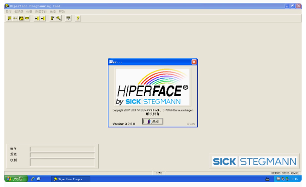This screenshot has height=187, width=306.
Task: Click the gray handshake toolbar icon
Action: coord(68,18)
